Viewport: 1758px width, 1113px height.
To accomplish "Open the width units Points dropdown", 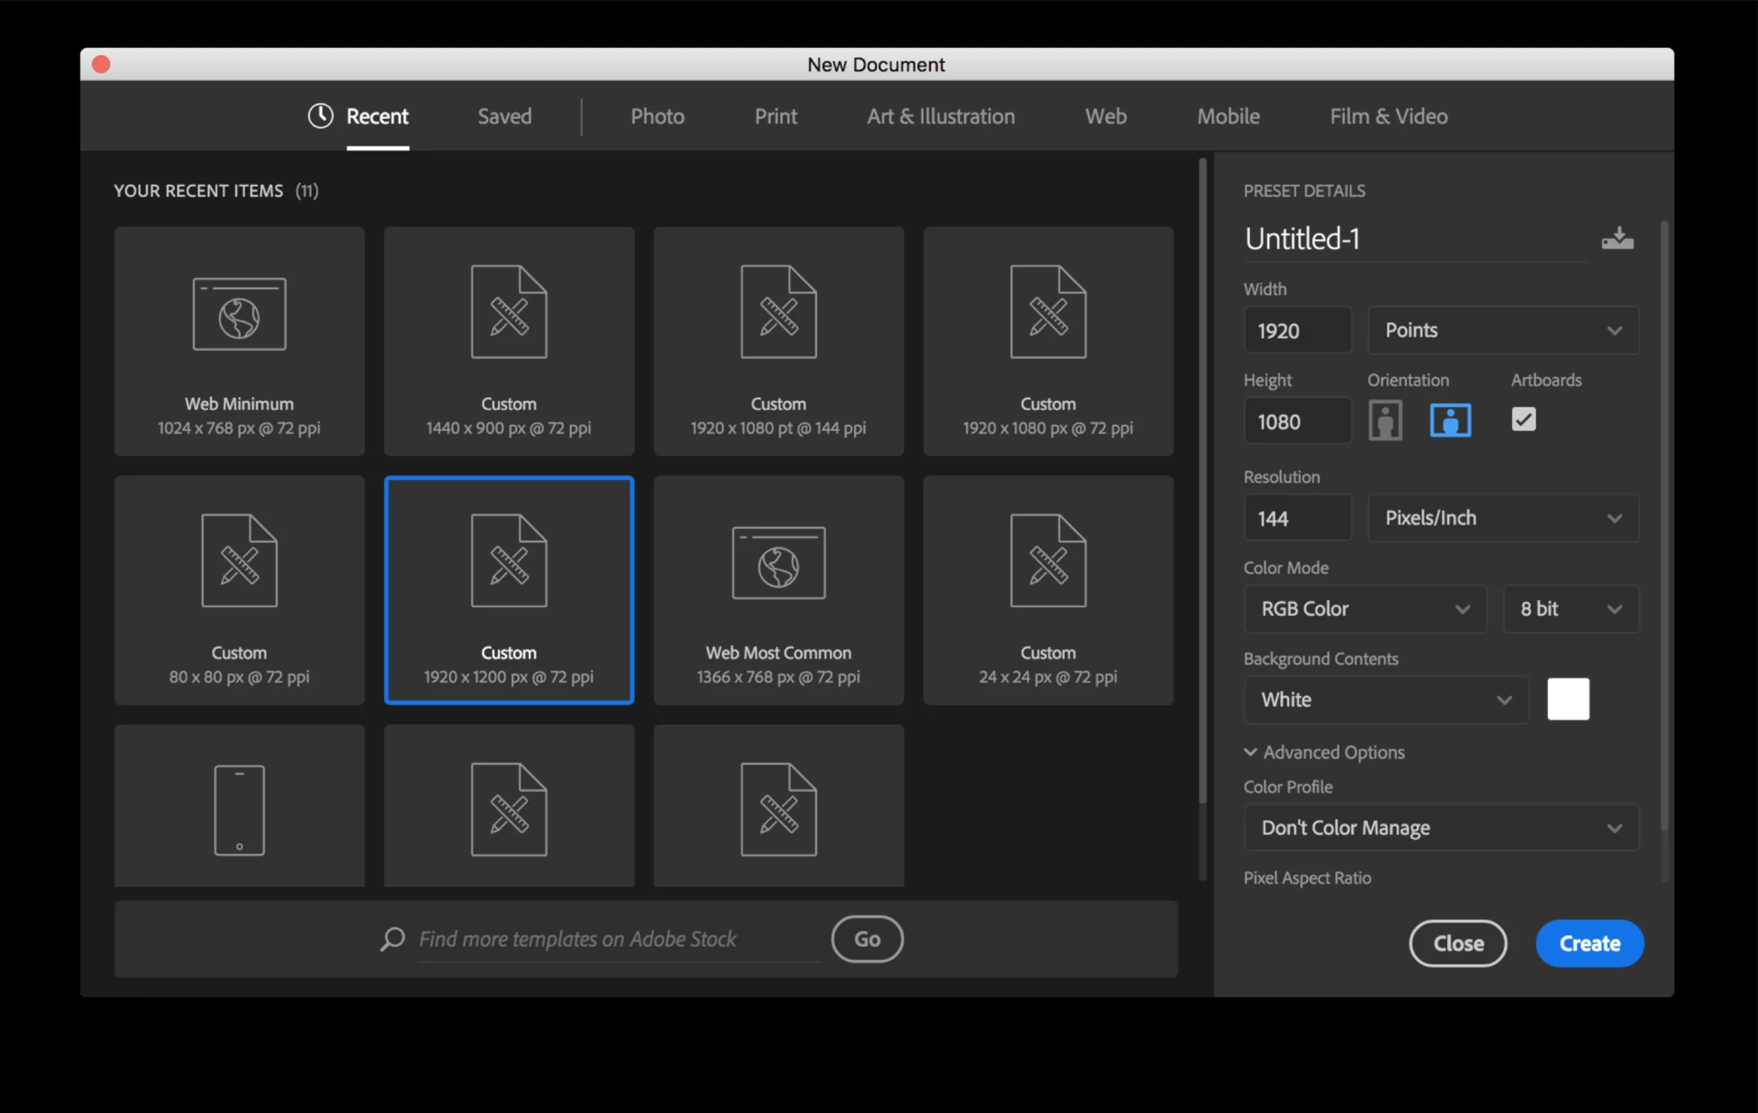I will [x=1503, y=330].
